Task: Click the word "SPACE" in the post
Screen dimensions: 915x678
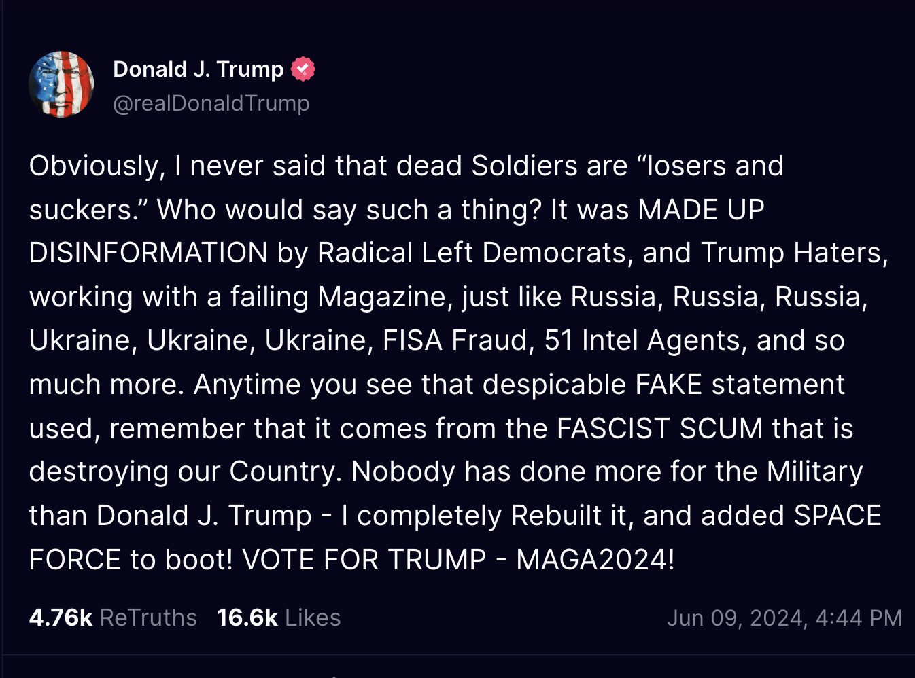Action: click(838, 516)
